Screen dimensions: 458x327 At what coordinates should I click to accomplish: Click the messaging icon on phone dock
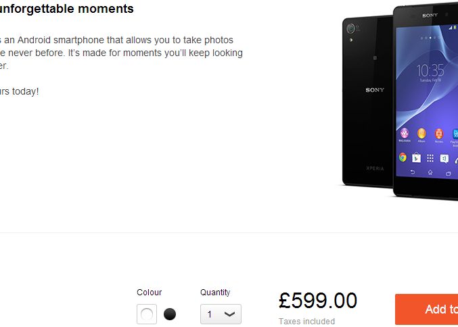(444, 158)
